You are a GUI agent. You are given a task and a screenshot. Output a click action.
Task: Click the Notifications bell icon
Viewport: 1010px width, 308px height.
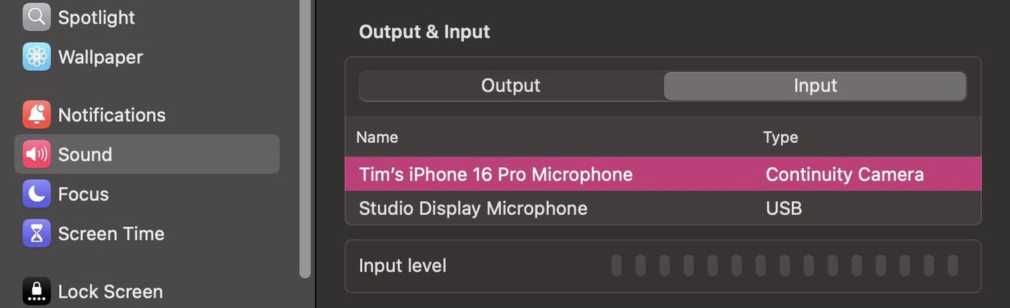pos(37,115)
